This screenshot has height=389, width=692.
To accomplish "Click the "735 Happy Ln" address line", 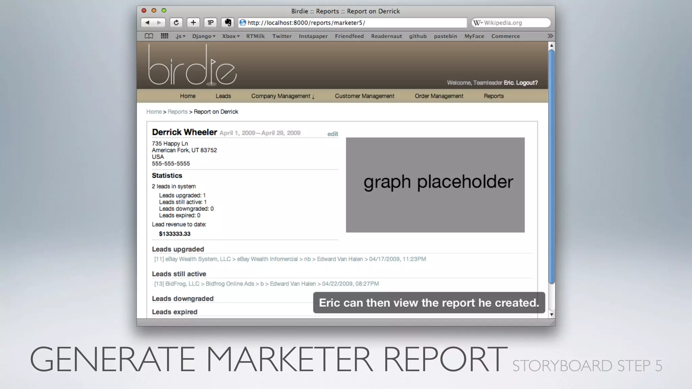I will coord(170,144).
